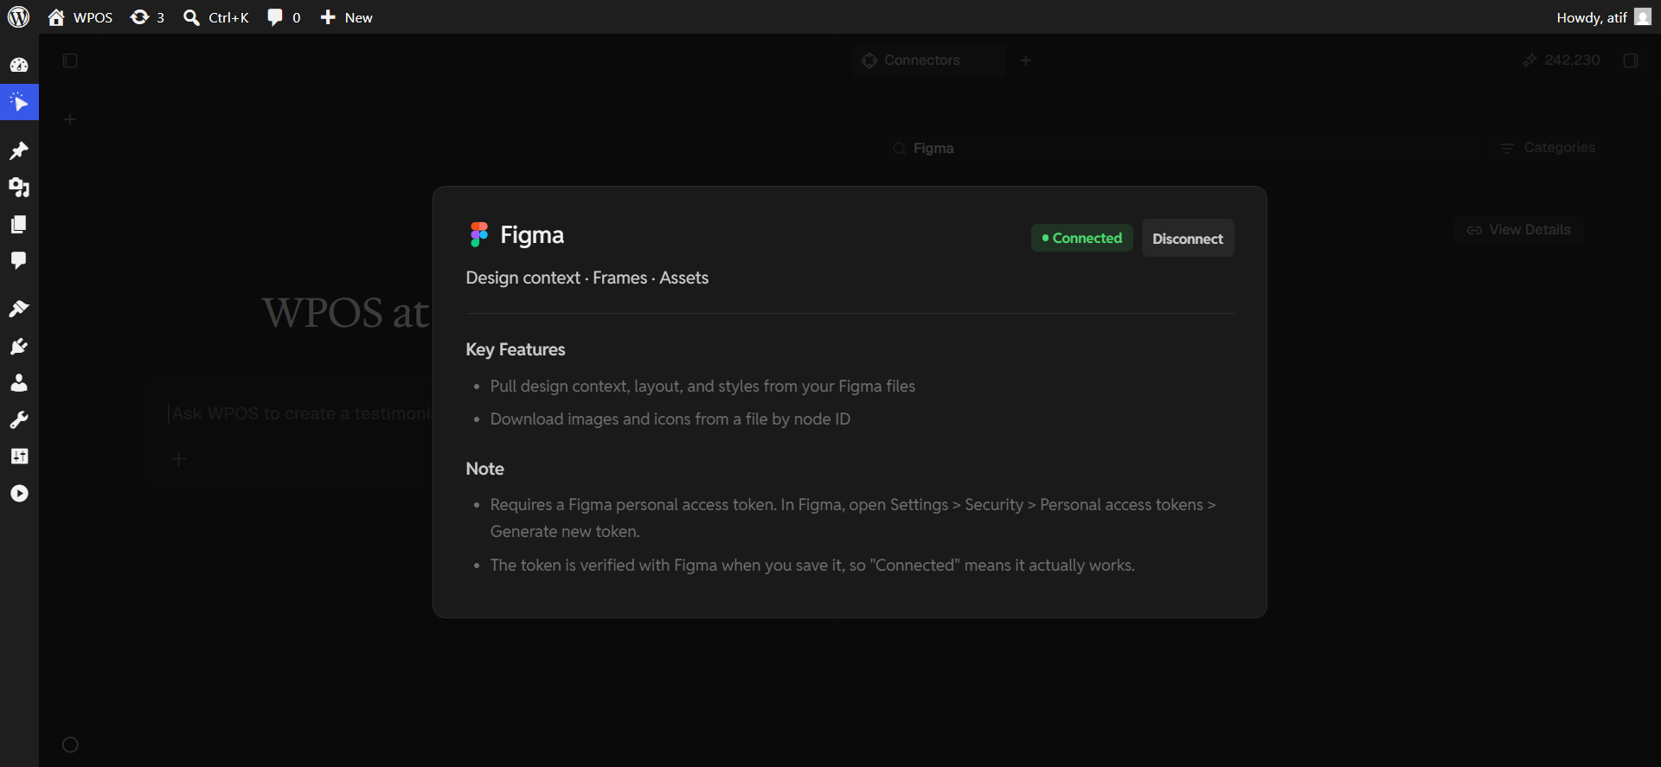Focus the Figma search field

coord(1181,149)
